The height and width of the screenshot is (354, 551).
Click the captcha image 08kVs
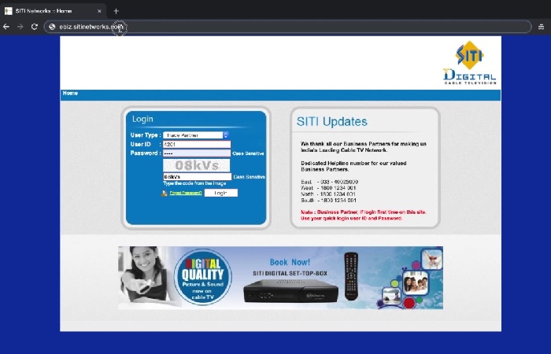click(197, 165)
